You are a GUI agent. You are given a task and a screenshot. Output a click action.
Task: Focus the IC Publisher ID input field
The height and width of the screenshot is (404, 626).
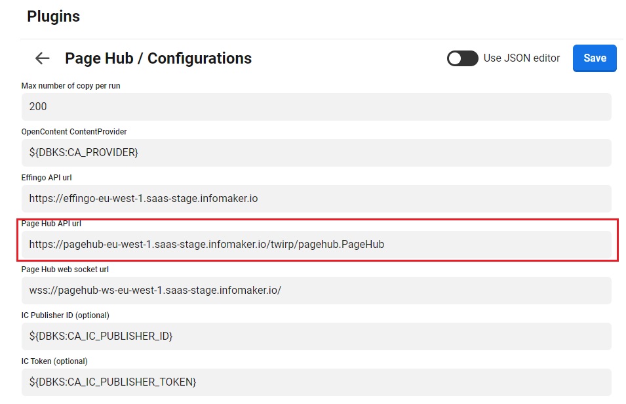click(x=316, y=336)
